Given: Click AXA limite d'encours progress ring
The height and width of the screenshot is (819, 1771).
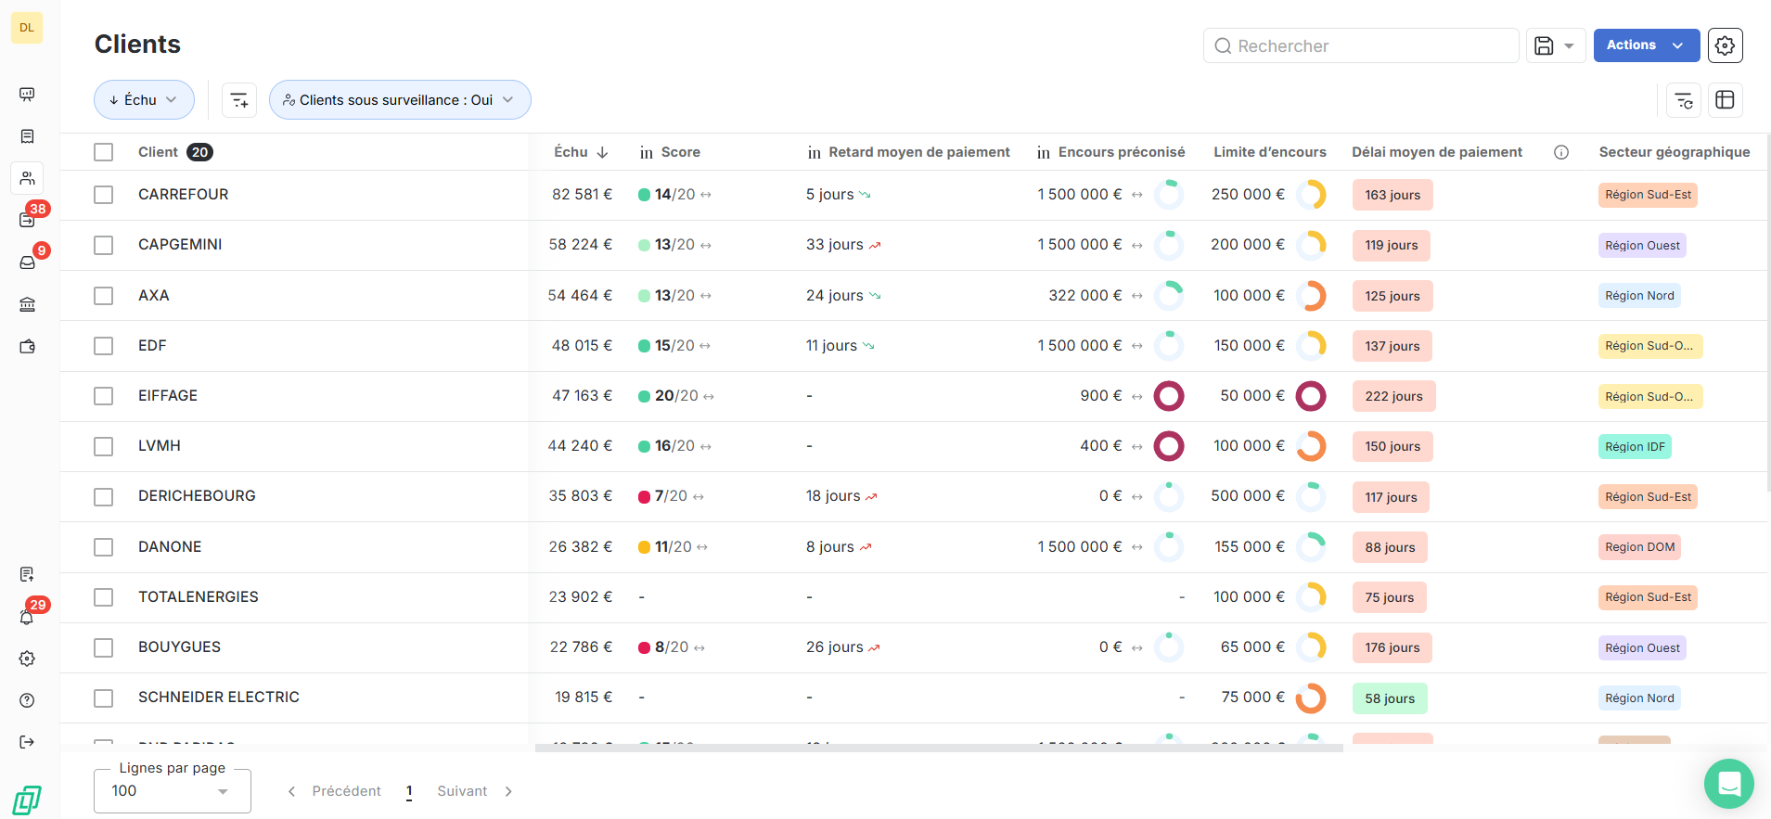Looking at the screenshot, I should pos(1311,296).
